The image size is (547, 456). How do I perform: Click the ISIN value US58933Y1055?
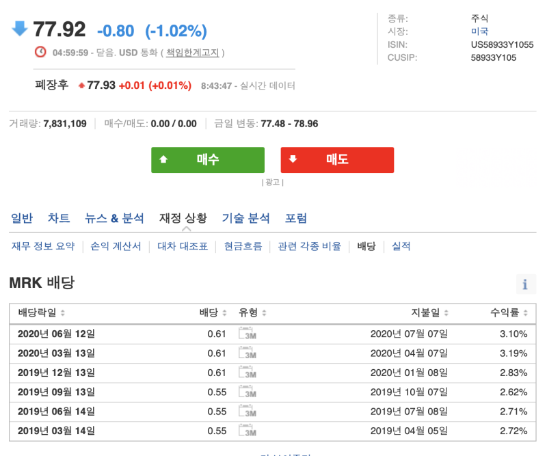tap(502, 44)
